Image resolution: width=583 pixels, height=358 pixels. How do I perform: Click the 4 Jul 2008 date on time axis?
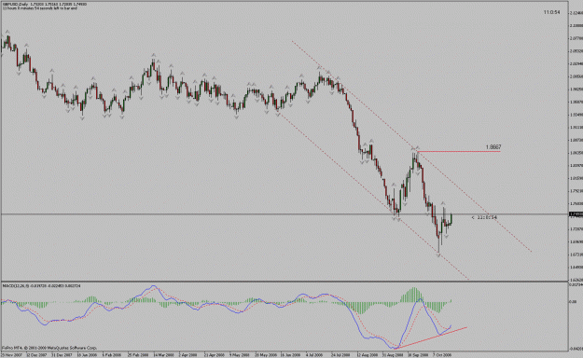tap(314, 355)
